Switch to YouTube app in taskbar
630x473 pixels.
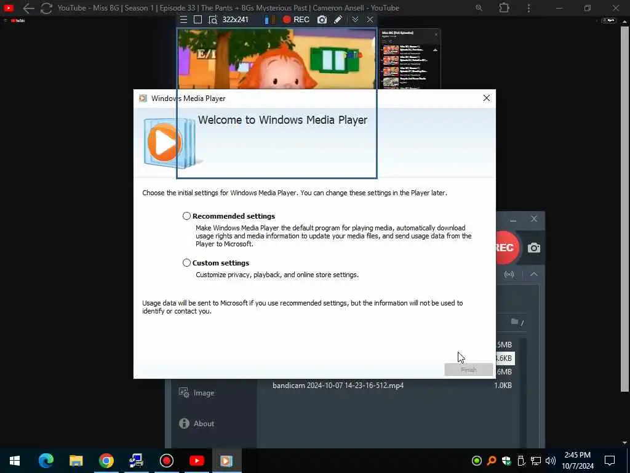coord(196,461)
